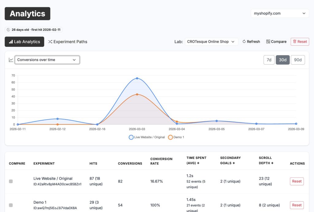Click the line chart icon before Conversions over time
Viewport: 314px width, 212px height.
click(x=11, y=60)
